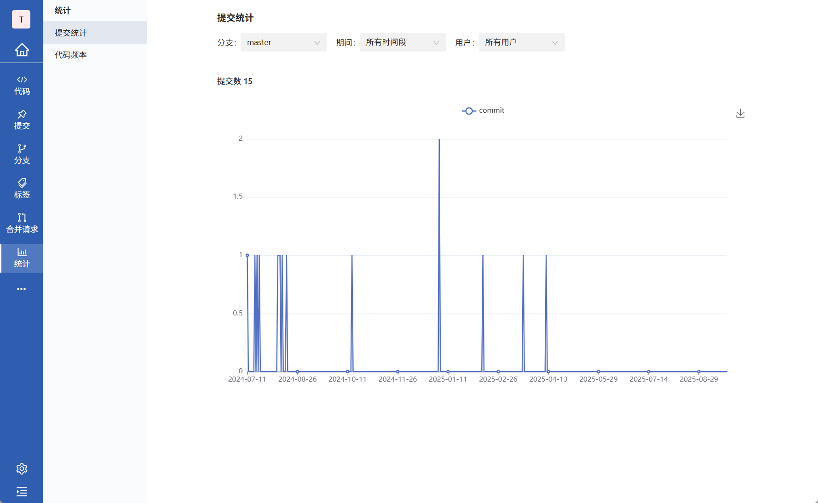This screenshot has height=503, width=818.
Task: Click the 2024-11-26 x-axis label
Action: tap(397, 379)
